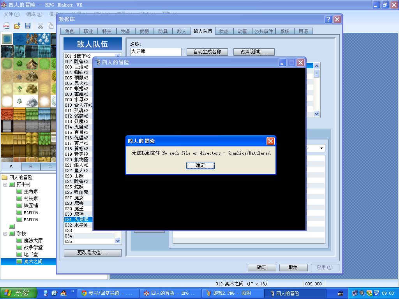Viewport: 399px width, 299px height.
Task: Switch to the 防具 tab
Action: pyautogui.click(x=163, y=31)
